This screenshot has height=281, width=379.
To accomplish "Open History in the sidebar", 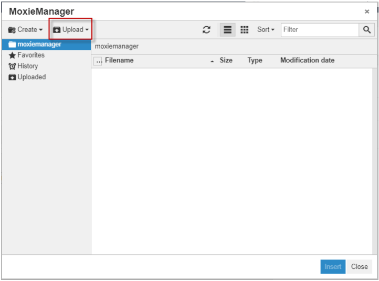I will (23, 66).
